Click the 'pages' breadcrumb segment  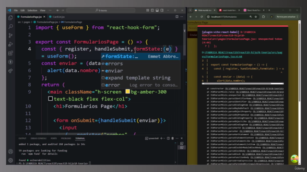pyautogui.click(x=27, y=22)
